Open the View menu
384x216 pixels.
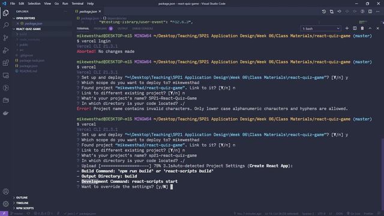click(47, 4)
